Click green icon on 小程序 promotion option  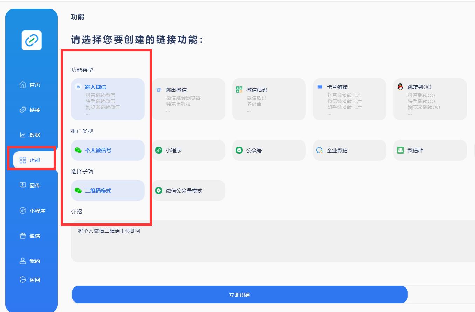coord(159,150)
